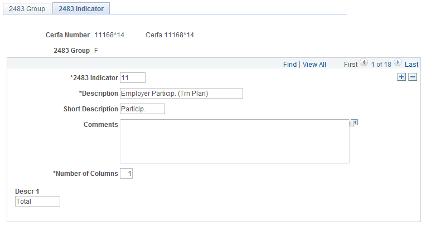Click the Cerfa Number value 11168*14

click(x=109, y=35)
